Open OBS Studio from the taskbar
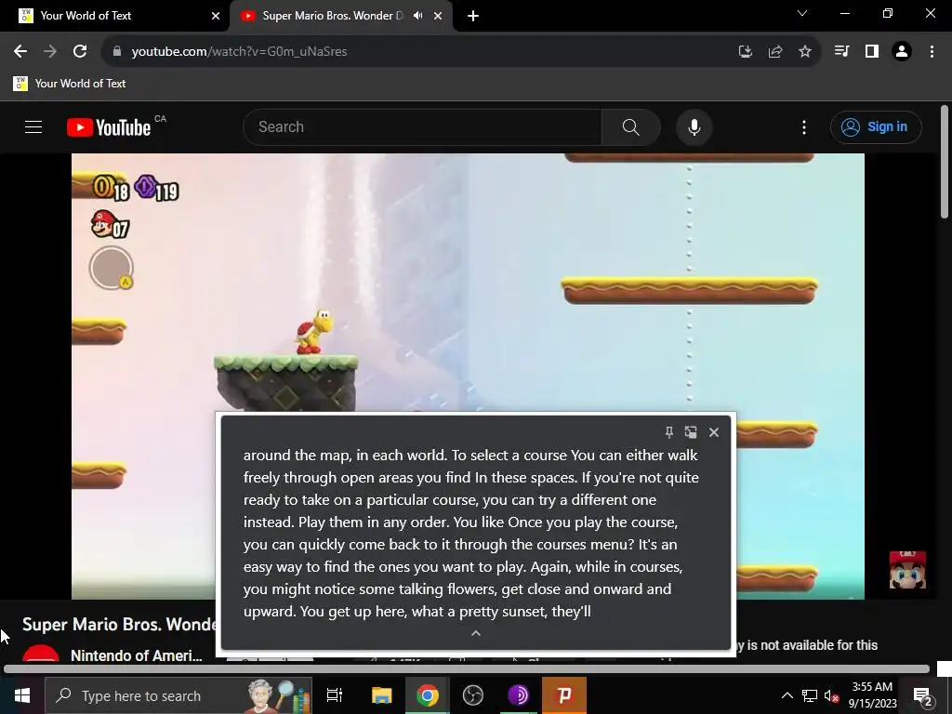952x714 pixels. [x=472, y=695]
